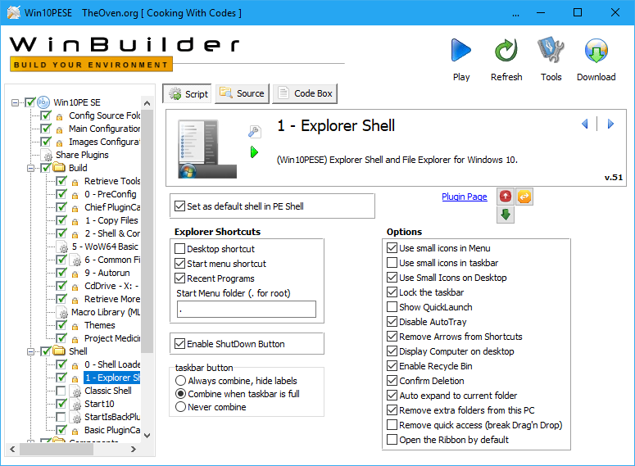
Task: Toggle Remove quick access option
Action: click(392, 425)
